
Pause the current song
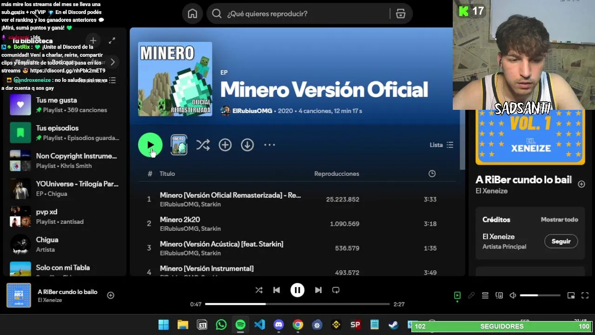297,290
